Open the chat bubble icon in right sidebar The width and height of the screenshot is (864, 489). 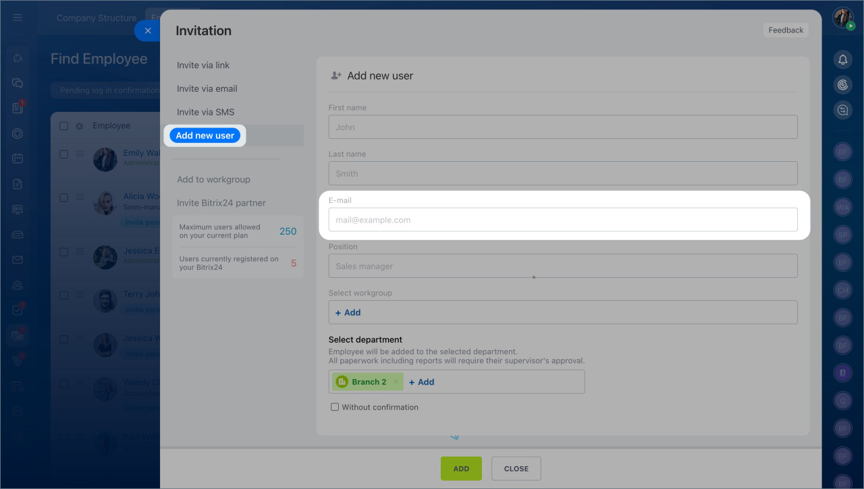842,110
